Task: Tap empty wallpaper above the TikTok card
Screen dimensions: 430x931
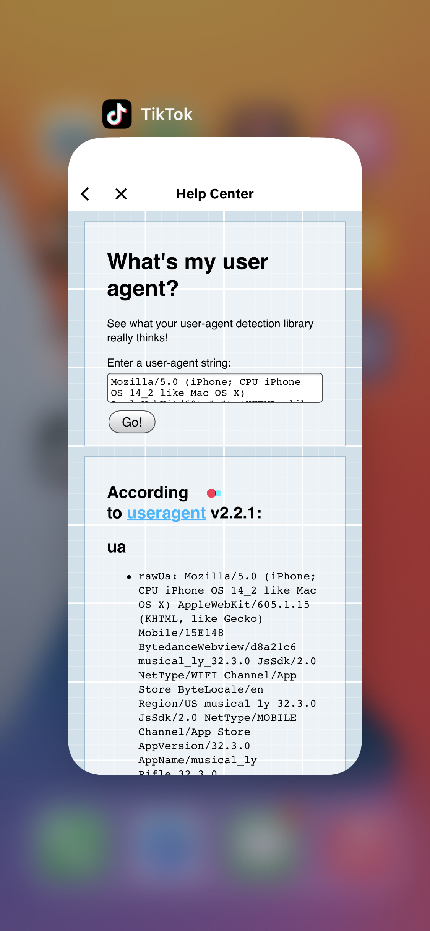Action: 215,46
